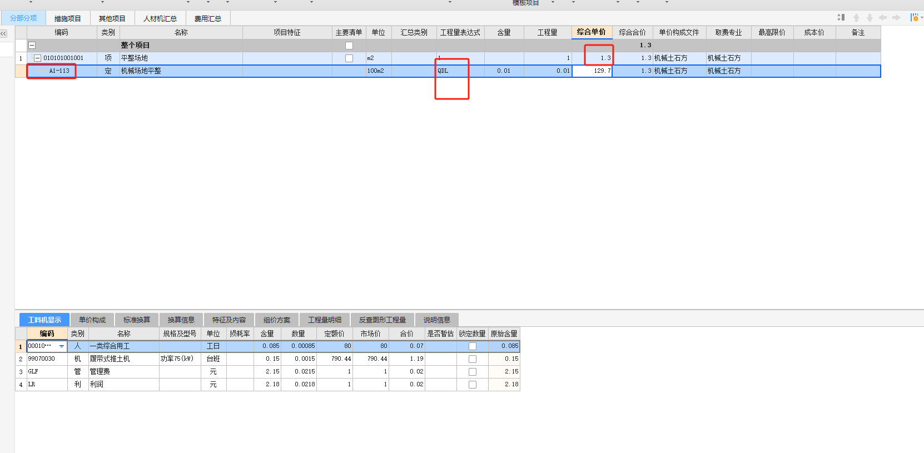Click the 单价构成文件 column header
This screenshot has height=453, width=924.
point(679,33)
